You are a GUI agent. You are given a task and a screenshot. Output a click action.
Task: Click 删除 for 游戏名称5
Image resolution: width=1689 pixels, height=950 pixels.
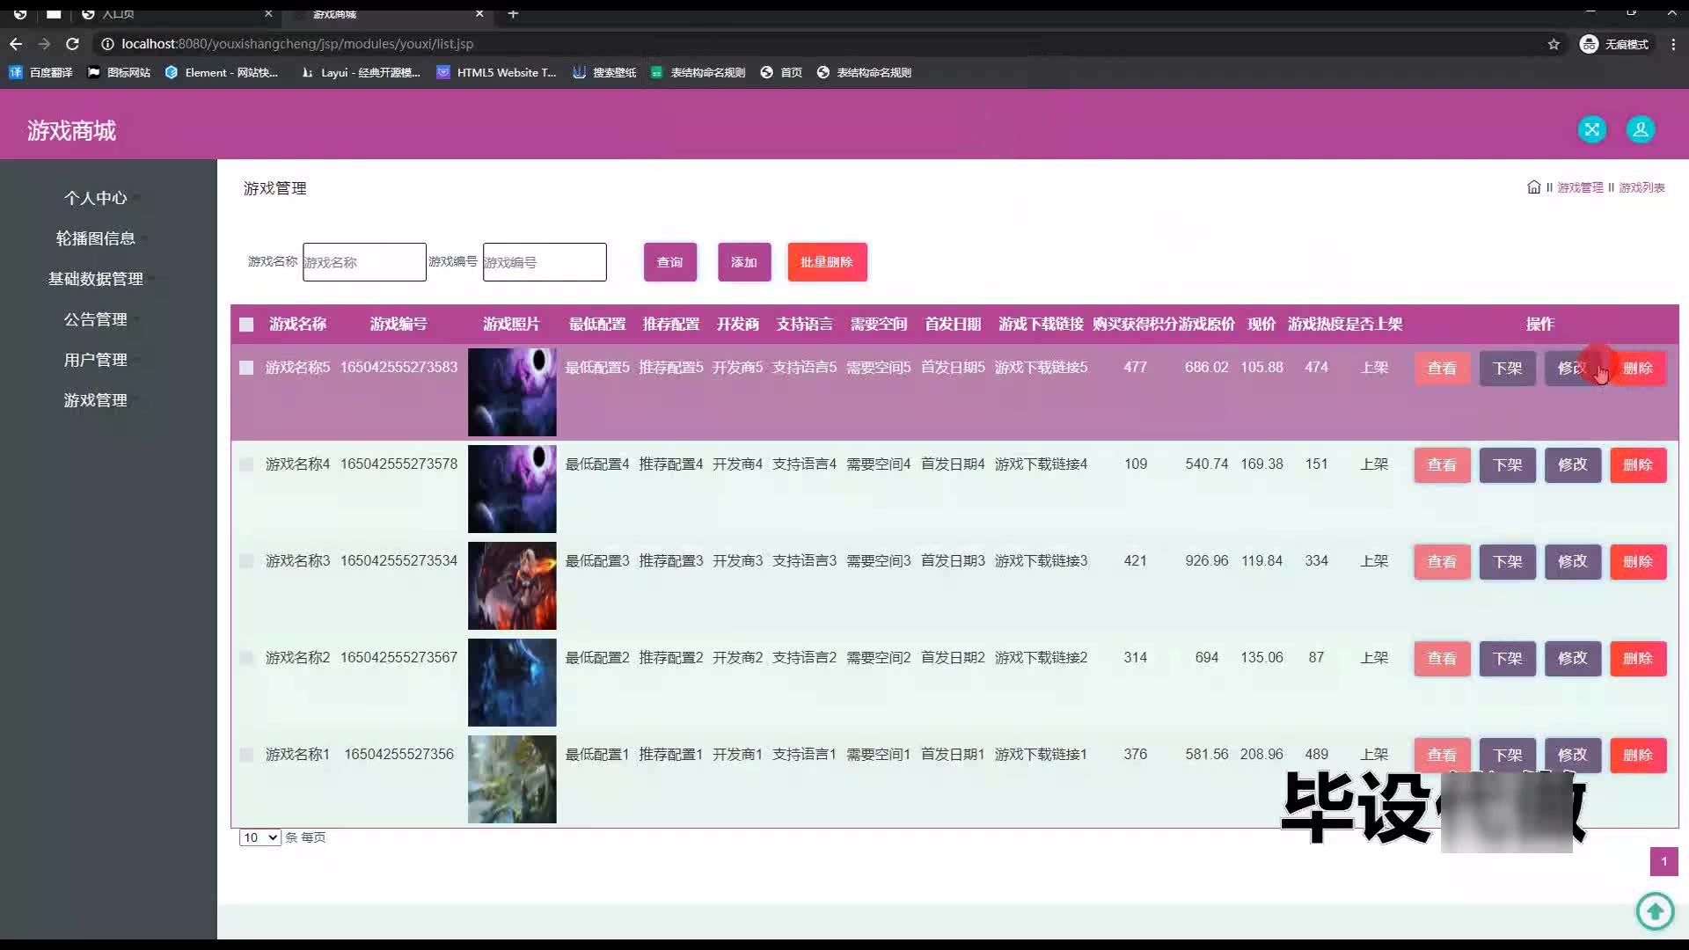1637,369
